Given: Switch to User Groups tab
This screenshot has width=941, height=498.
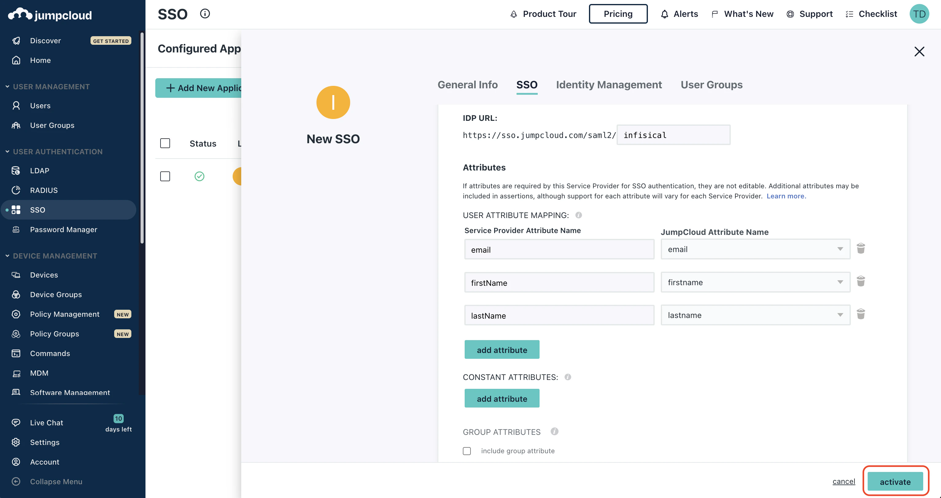Looking at the screenshot, I should pos(712,85).
